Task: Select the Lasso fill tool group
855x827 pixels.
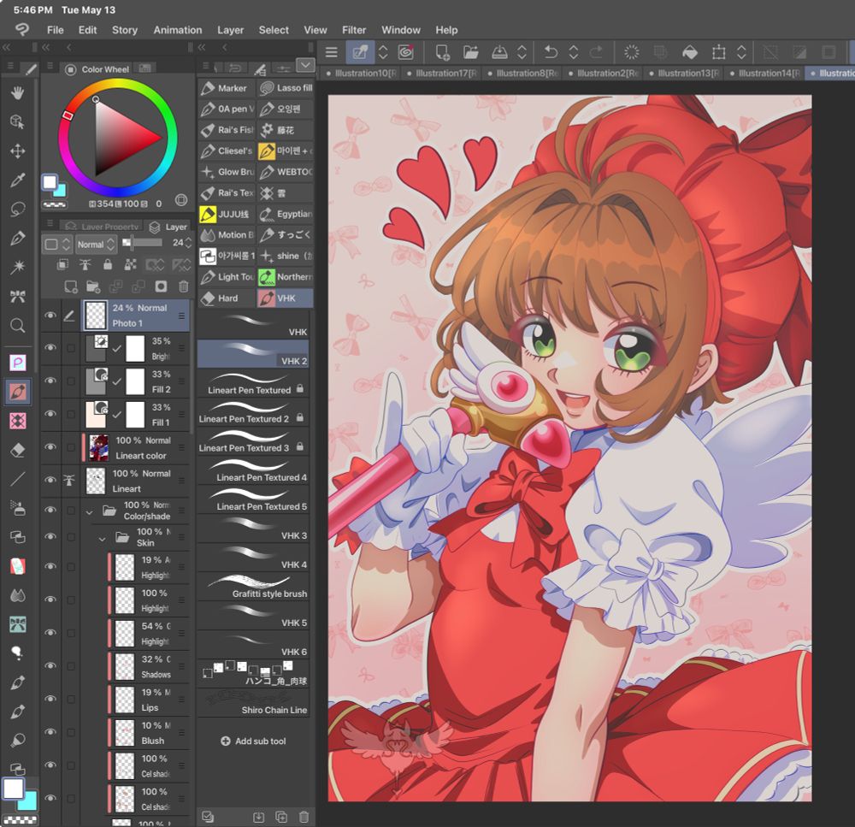Action: 286,88
